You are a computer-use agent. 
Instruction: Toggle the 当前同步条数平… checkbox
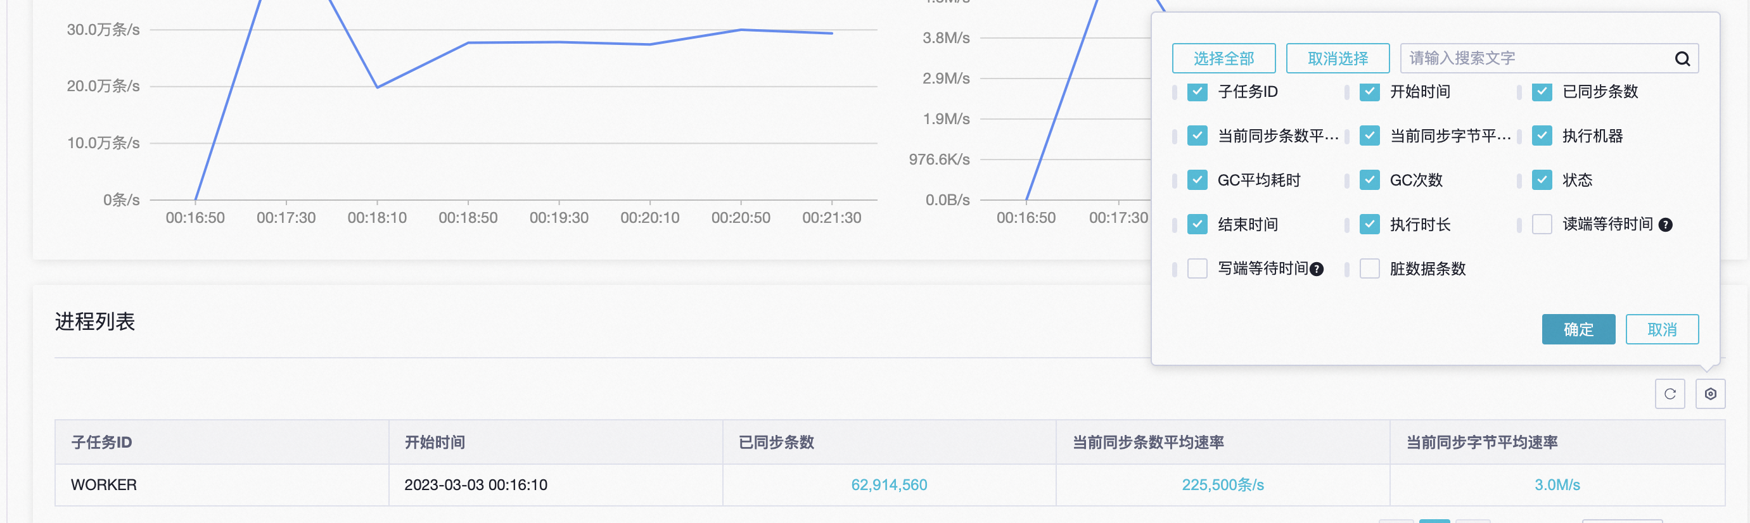click(1197, 136)
